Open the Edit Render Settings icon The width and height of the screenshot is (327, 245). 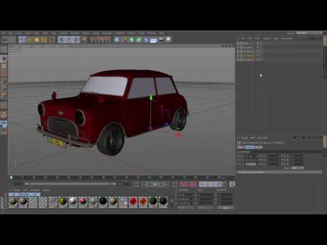pyautogui.click(x=107, y=40)
